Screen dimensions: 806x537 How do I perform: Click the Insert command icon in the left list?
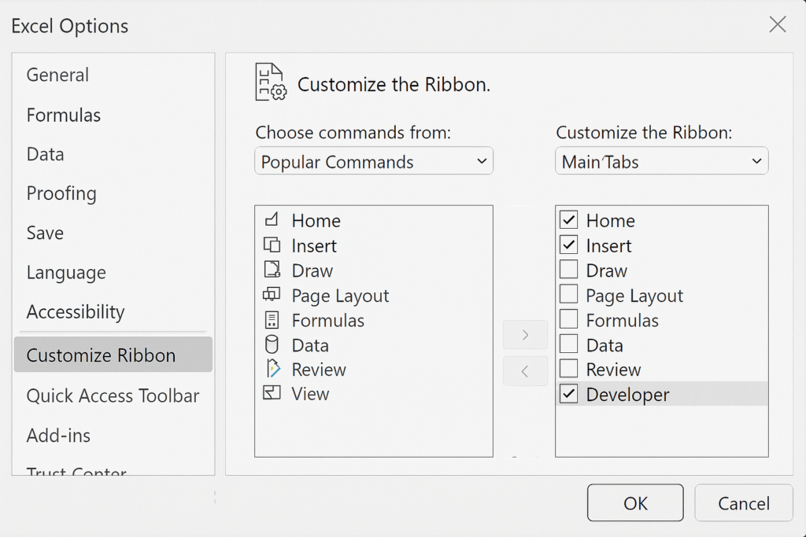point(272,245)
